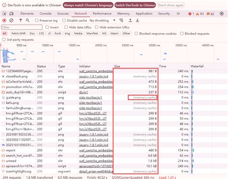Click the red error count icon

(x=190, y=14)
